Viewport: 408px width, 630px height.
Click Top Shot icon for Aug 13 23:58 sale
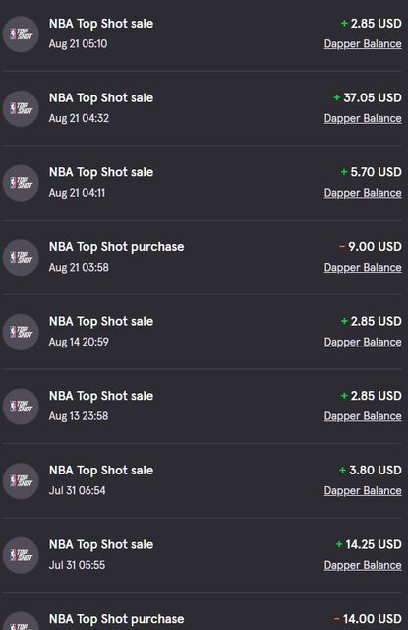tap(21, 407)
